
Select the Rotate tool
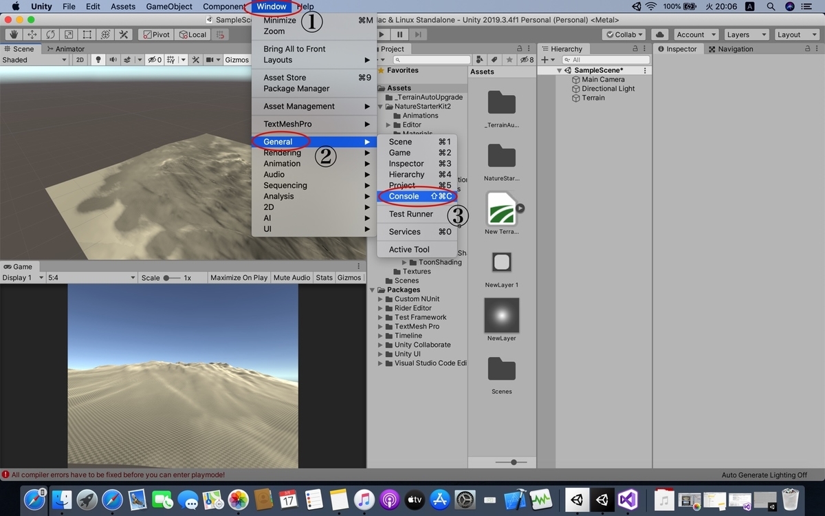click(x=51, y=34)
